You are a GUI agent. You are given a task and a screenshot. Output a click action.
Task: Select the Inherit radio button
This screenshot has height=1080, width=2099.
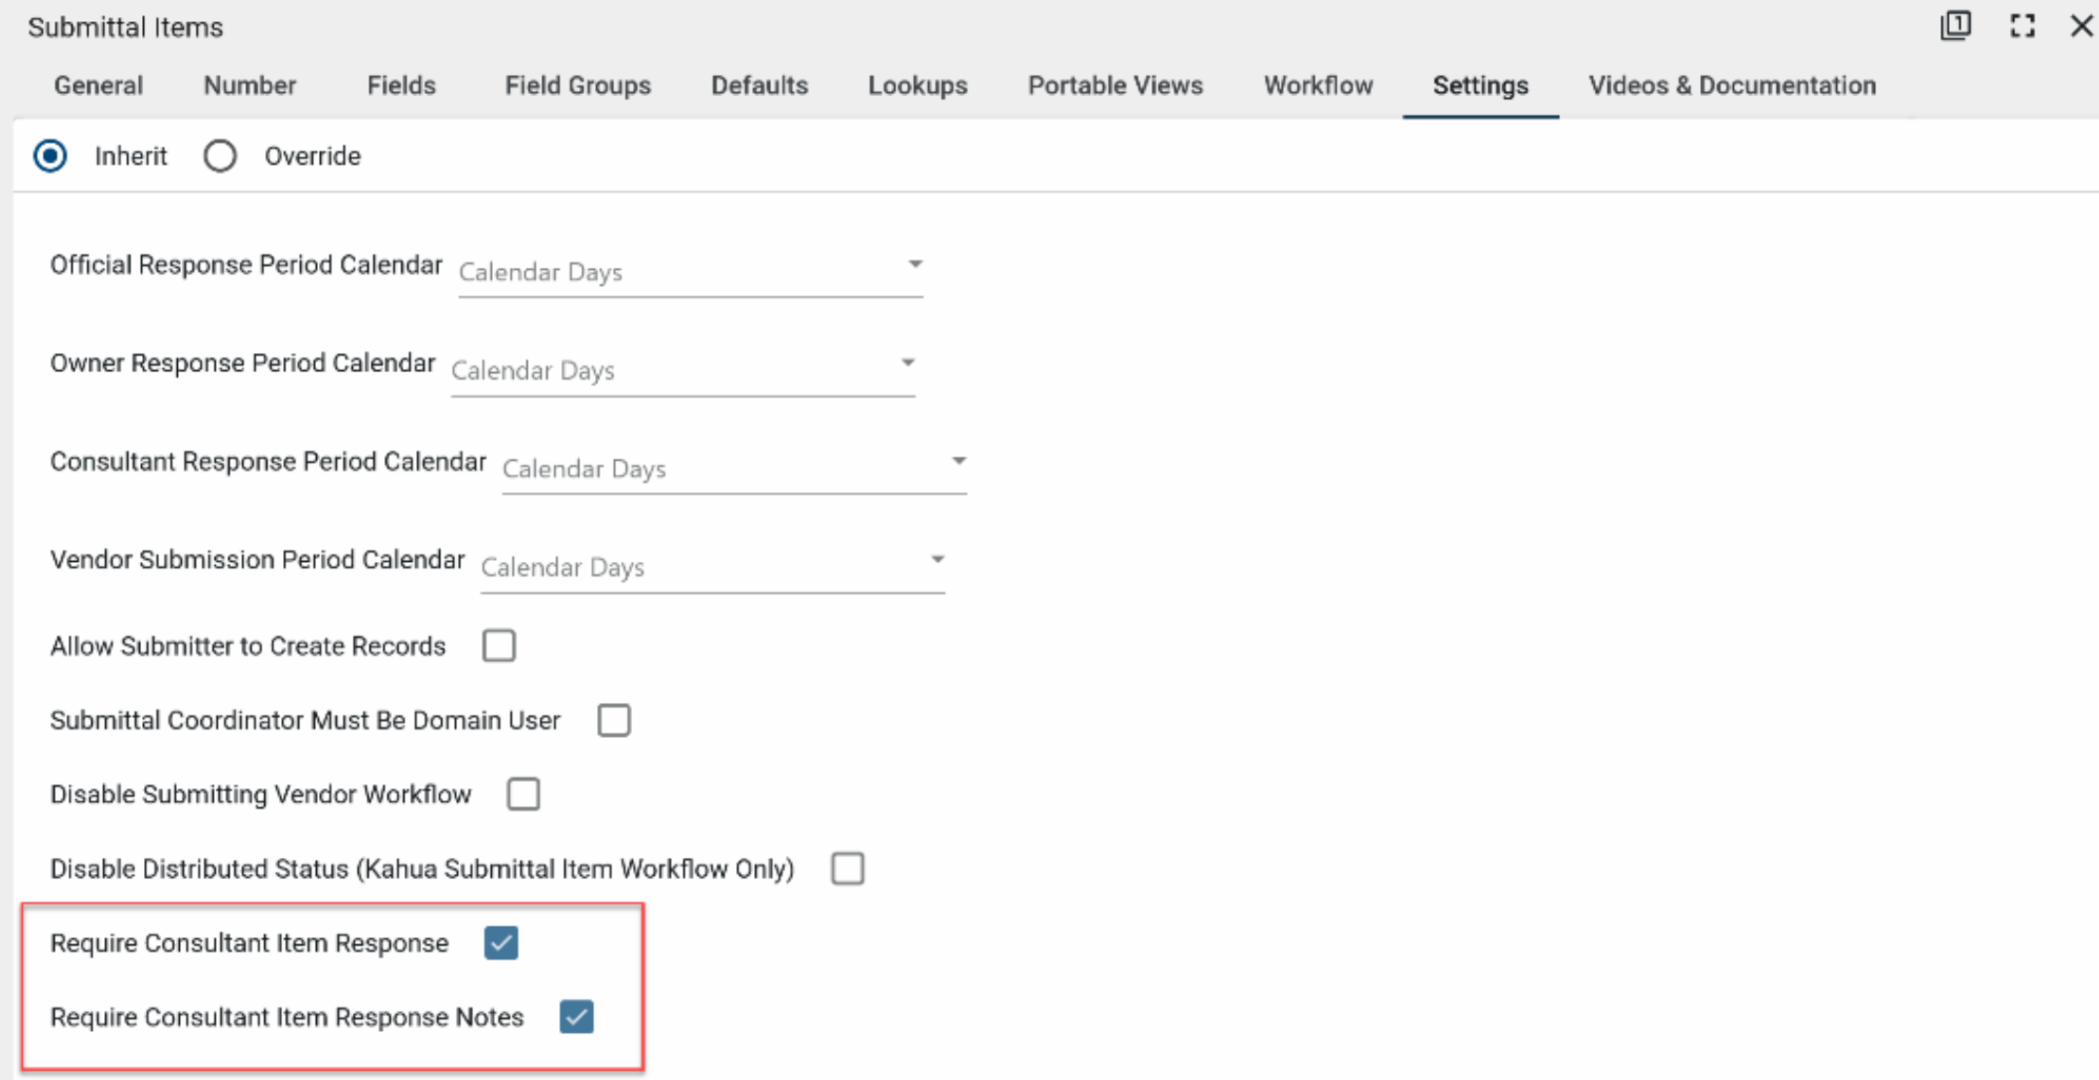point(51,156)
